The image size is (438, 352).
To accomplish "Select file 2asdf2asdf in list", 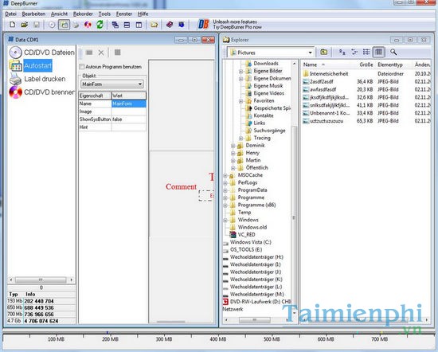I will click(x=319, y=81).
